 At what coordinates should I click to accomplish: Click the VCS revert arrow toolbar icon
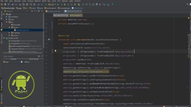[100, 4]
